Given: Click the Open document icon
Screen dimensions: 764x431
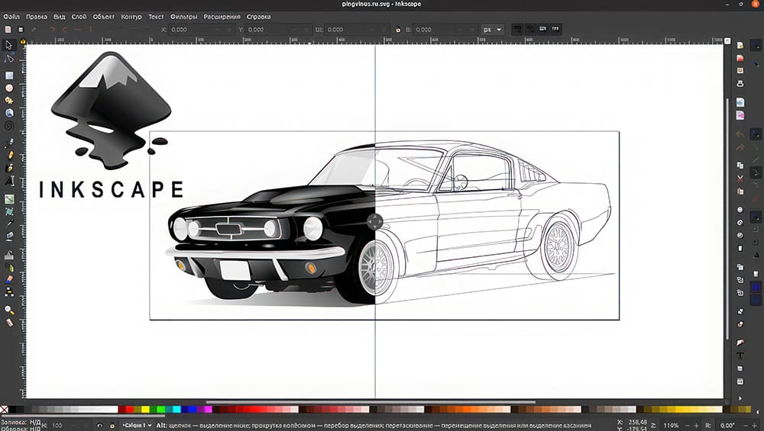Looking at the screenshot, I should coord(740,58).
